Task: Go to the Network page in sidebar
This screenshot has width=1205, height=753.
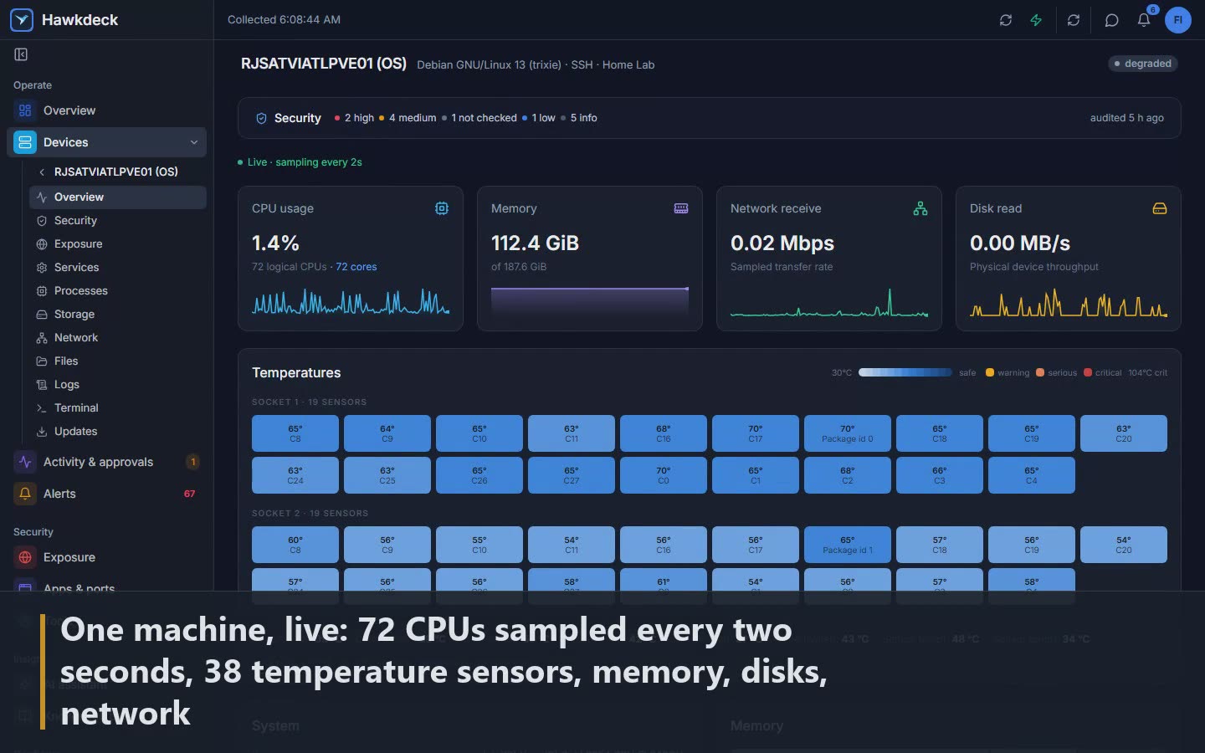Action: pos(118,337)
